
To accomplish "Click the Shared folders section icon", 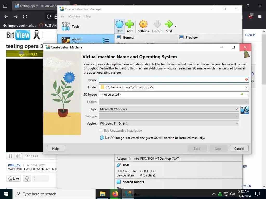I will tap(119, 182).
